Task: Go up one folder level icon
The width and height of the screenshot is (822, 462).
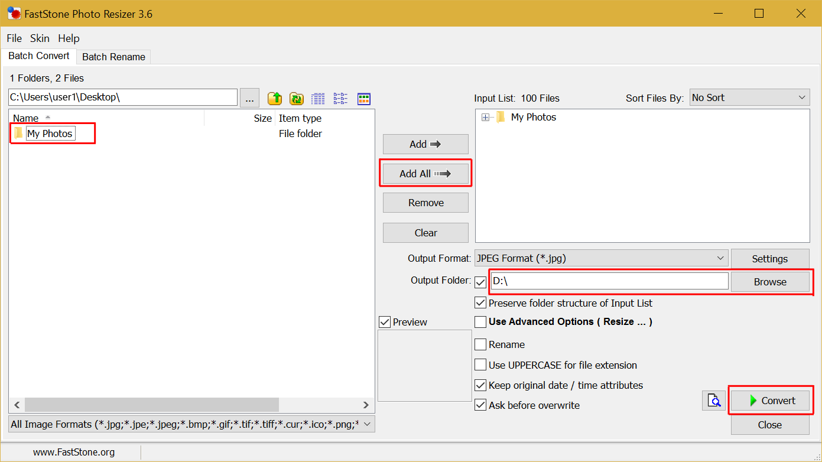Action: (x=275, y=98)
